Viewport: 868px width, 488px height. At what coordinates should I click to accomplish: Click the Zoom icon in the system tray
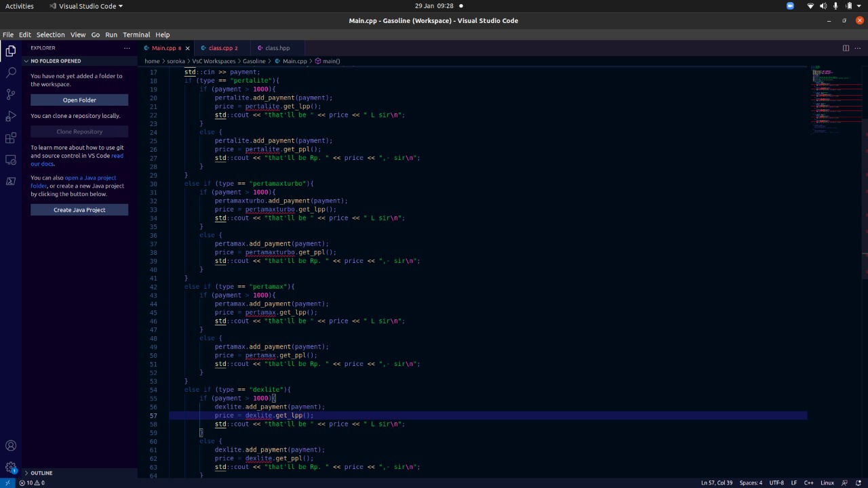tap(790, 6)
